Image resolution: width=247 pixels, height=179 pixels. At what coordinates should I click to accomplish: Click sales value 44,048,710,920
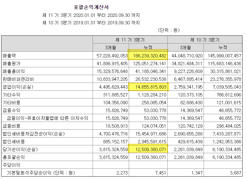[187, 56]
